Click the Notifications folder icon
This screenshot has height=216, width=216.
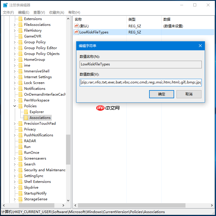(20, 89)
